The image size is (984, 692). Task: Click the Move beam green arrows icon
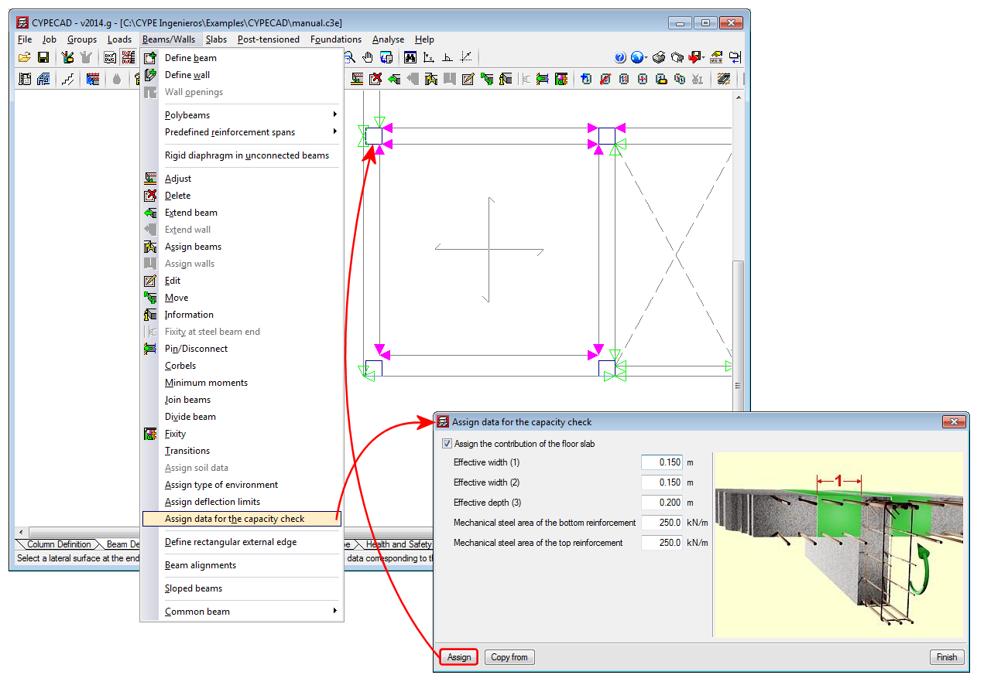[487, 79]
